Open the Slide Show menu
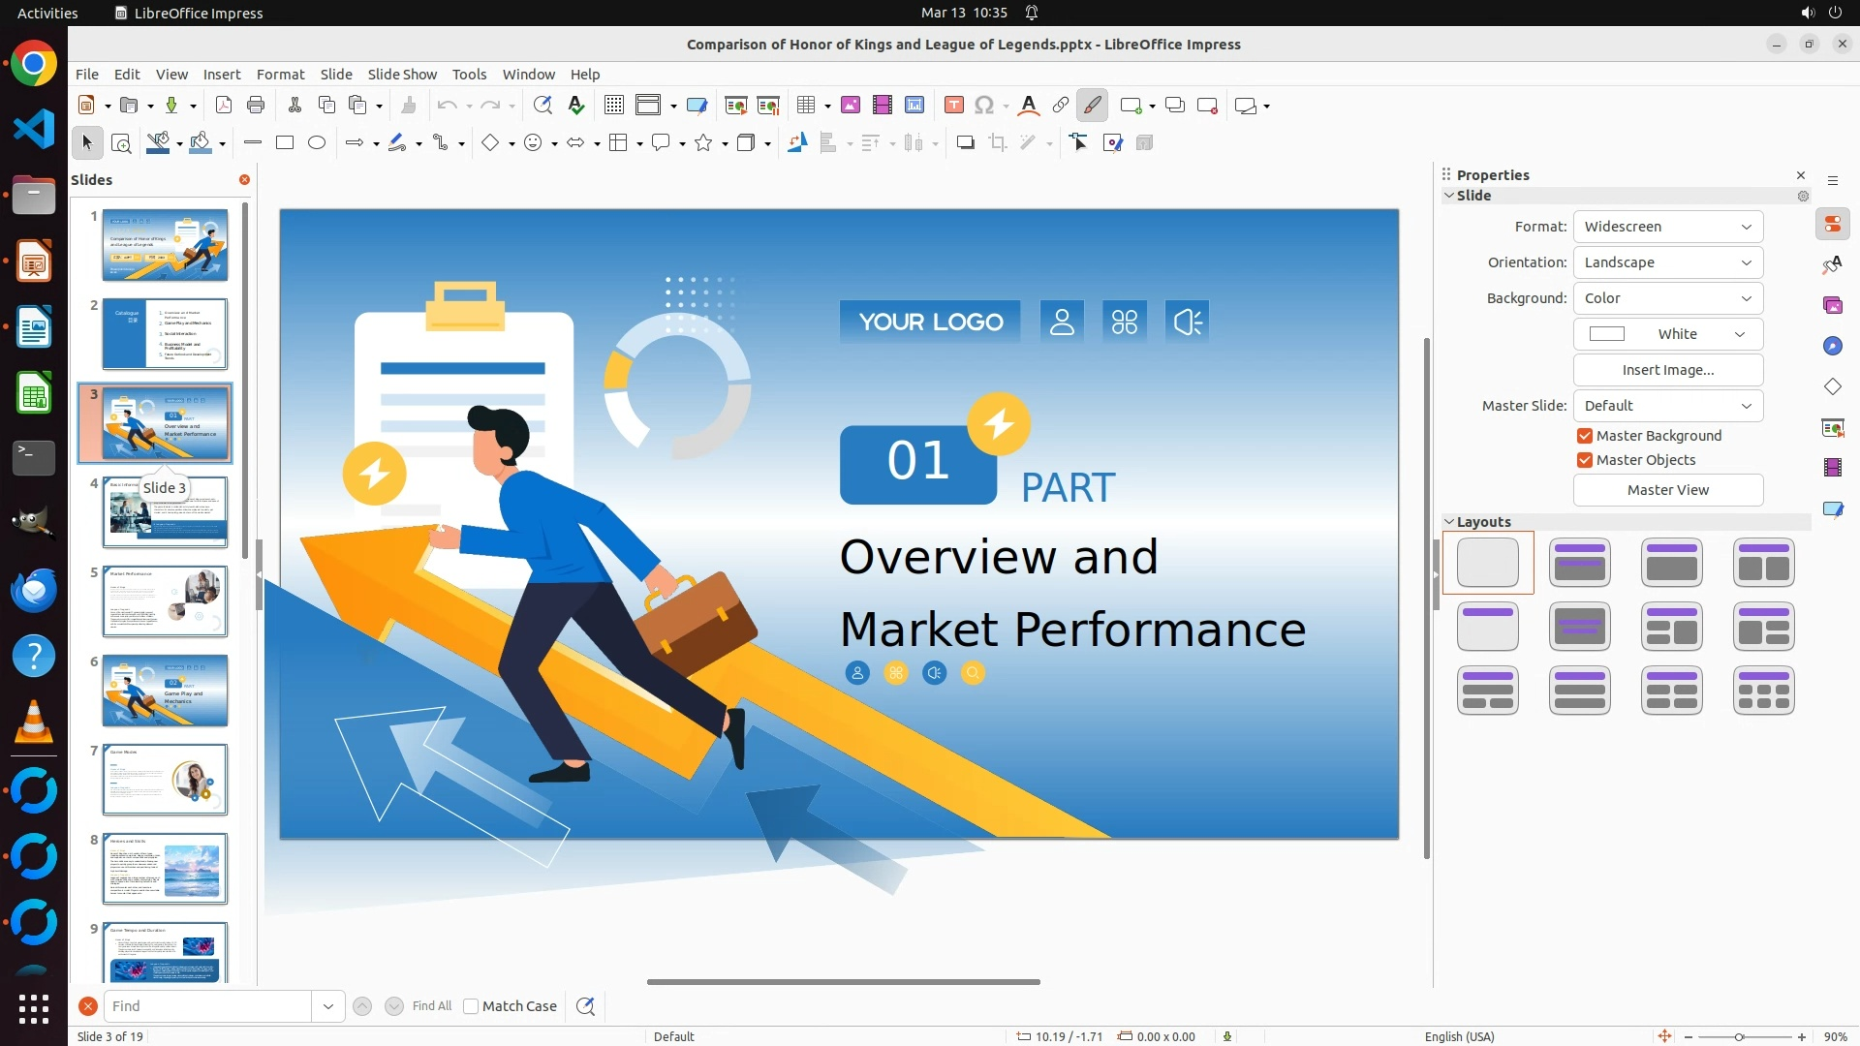 [x=402, y=75]
